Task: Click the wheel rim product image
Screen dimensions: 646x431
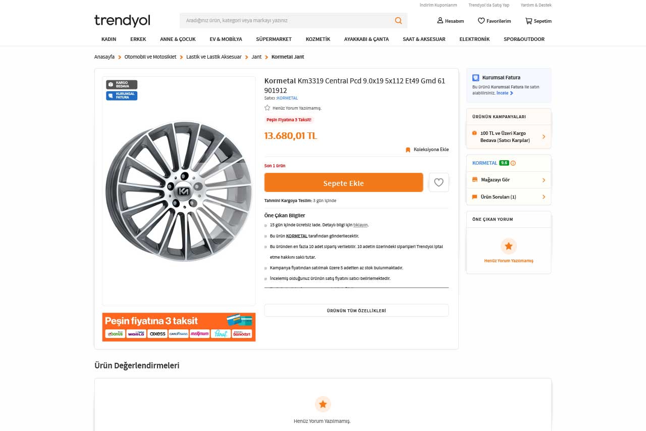Action: click(x=179, y=191)
